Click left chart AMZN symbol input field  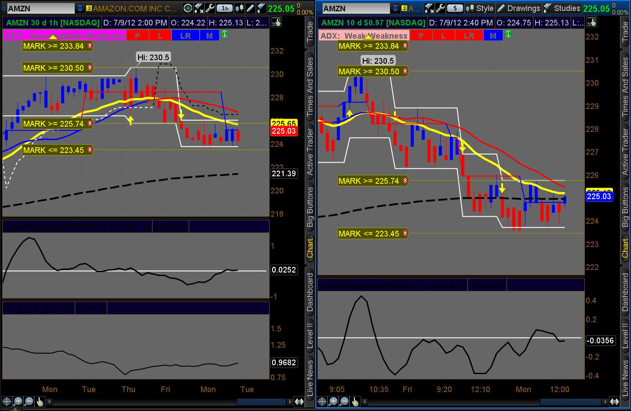coord(41,8)
